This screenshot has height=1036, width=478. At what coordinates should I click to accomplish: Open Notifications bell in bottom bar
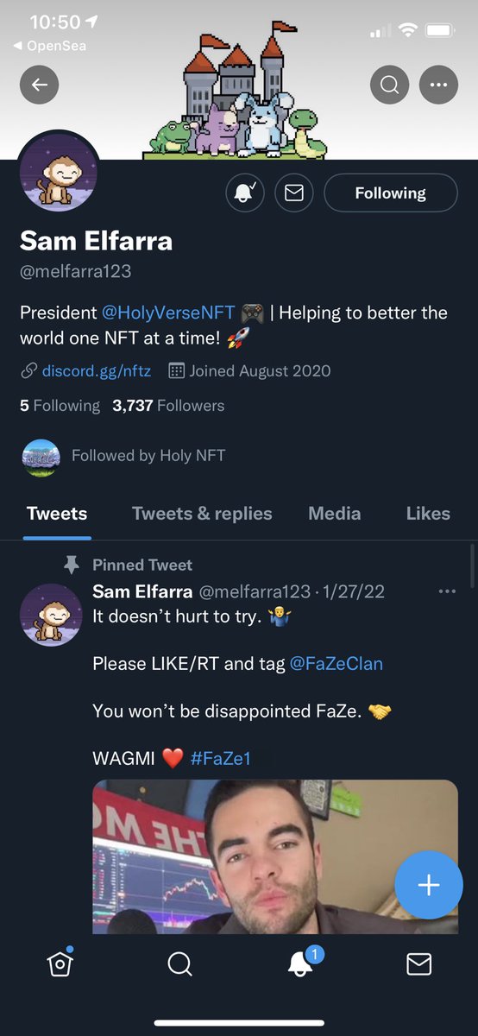click(x=300, y=963)
